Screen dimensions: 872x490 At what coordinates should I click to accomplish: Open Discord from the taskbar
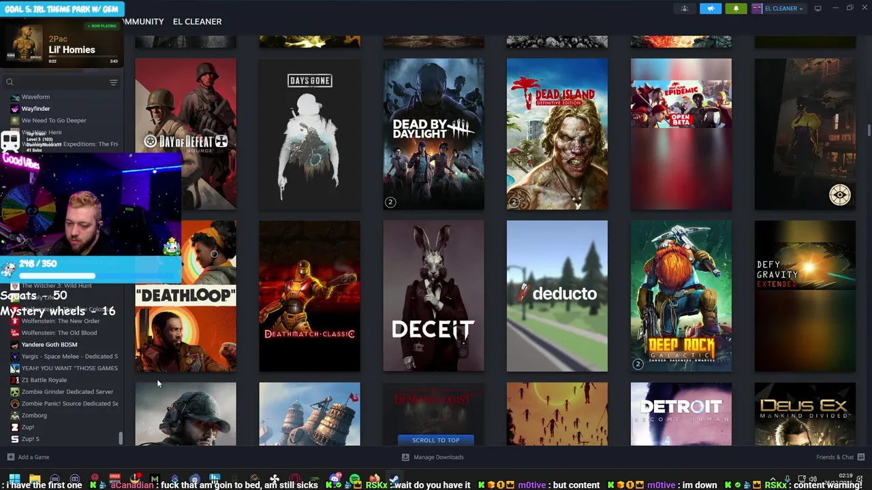(x=334, y=479)
